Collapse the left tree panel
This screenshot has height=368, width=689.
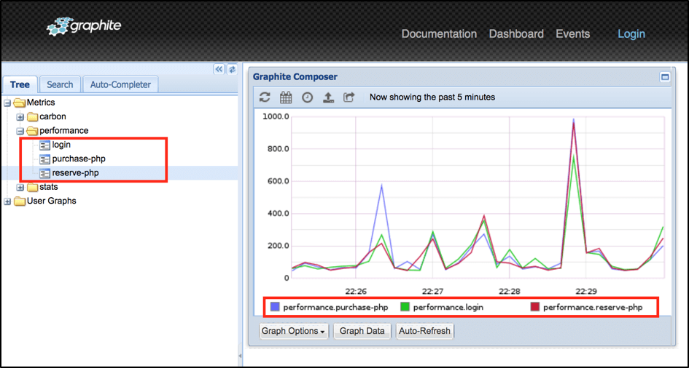click(219, 69)
